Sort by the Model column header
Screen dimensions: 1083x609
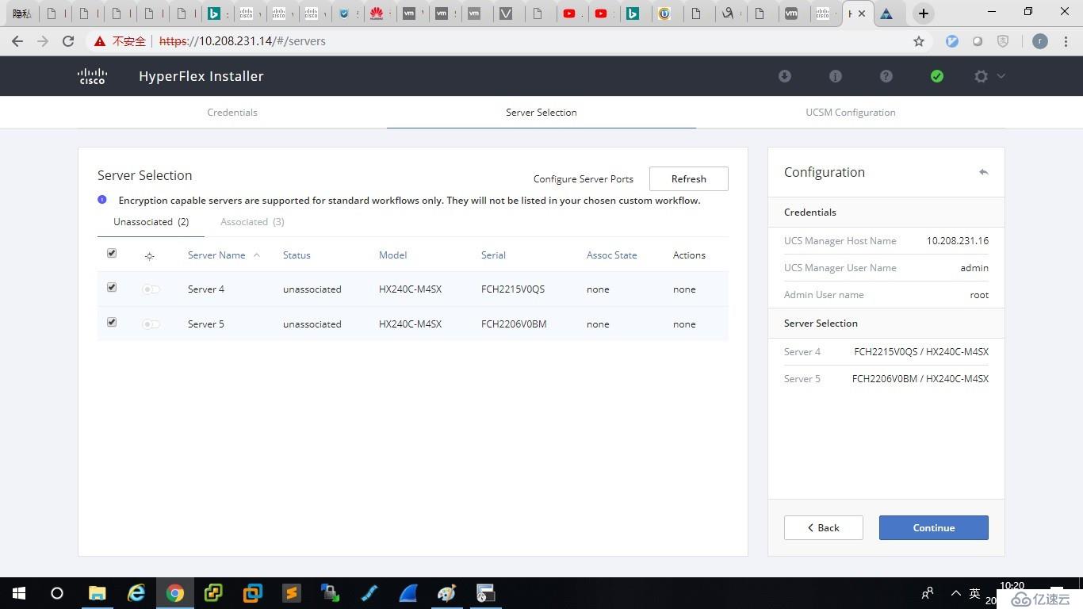pyautogui.click(x=393, y=255)
